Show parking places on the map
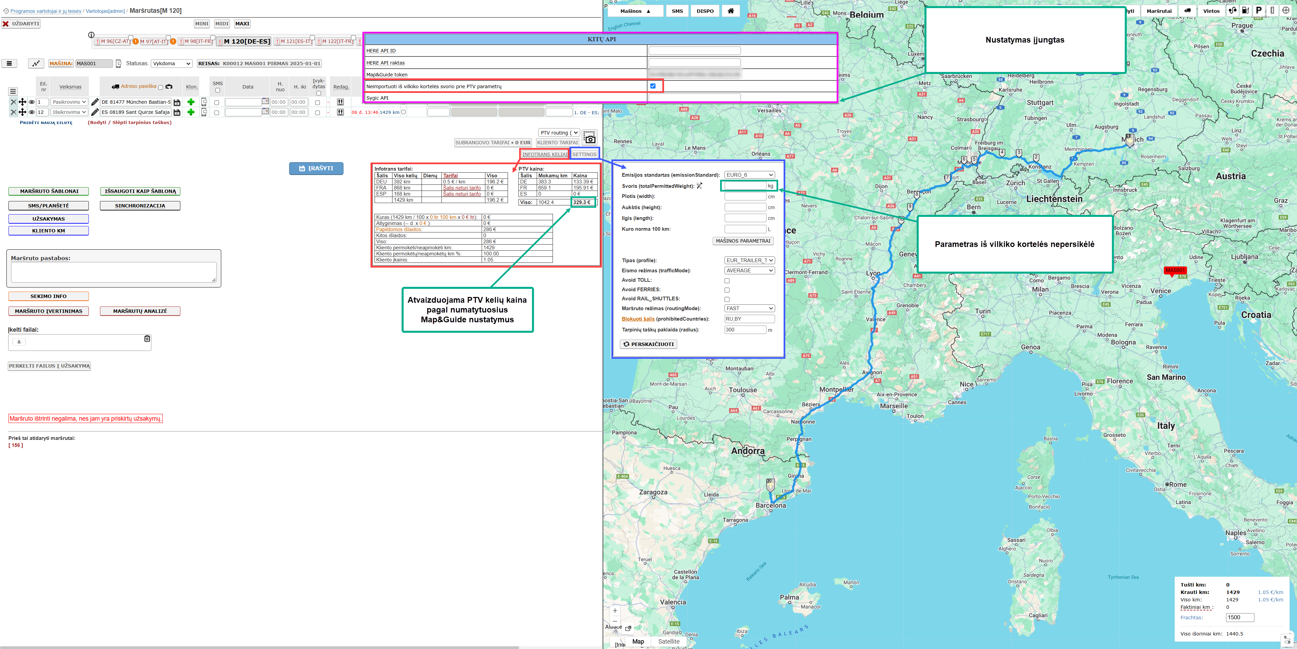Screen dimensions: 1297x649 1259,10
